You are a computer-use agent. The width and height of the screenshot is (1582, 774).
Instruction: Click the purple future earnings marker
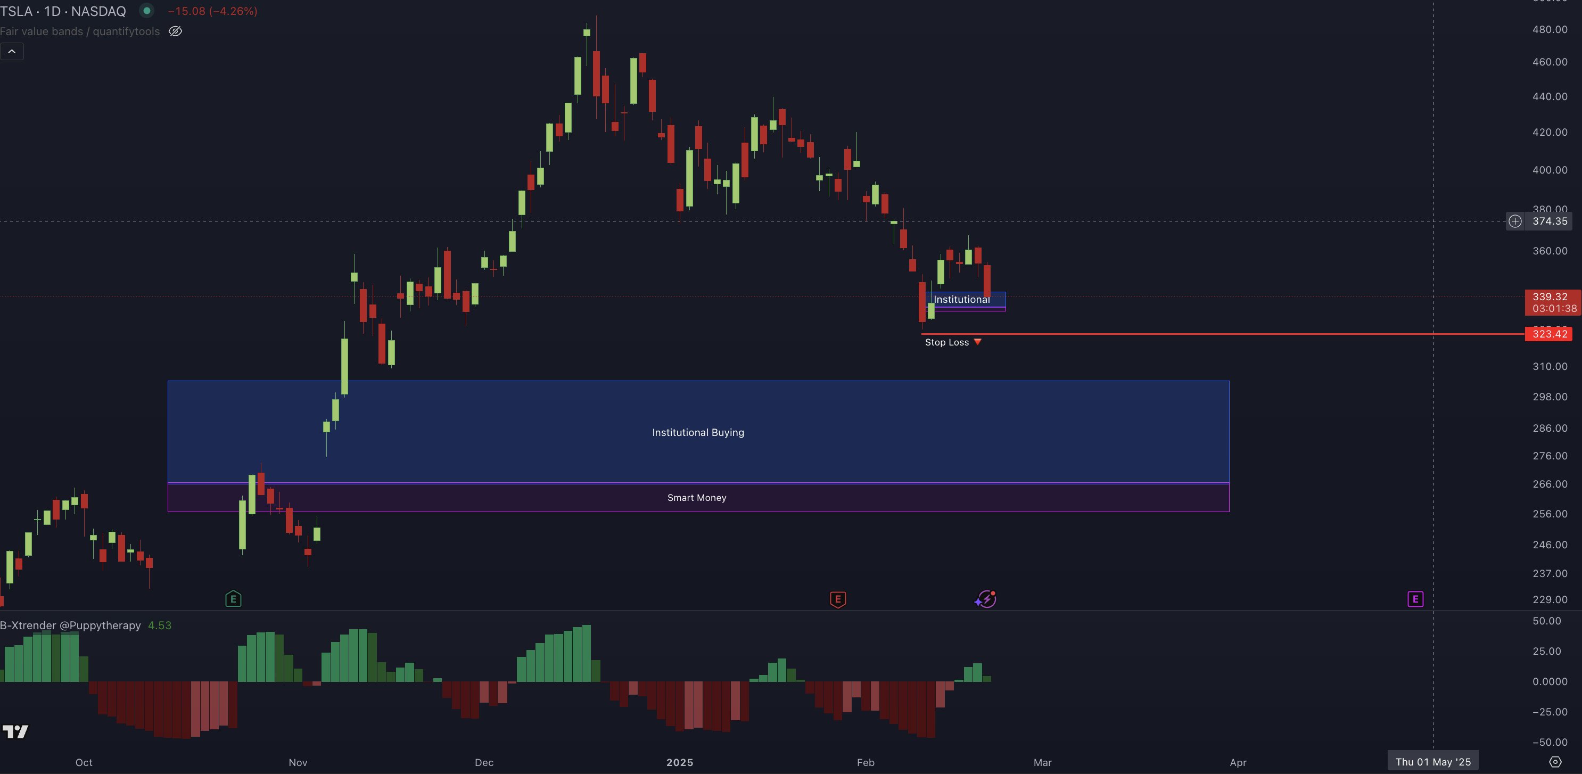[1415, 599]
